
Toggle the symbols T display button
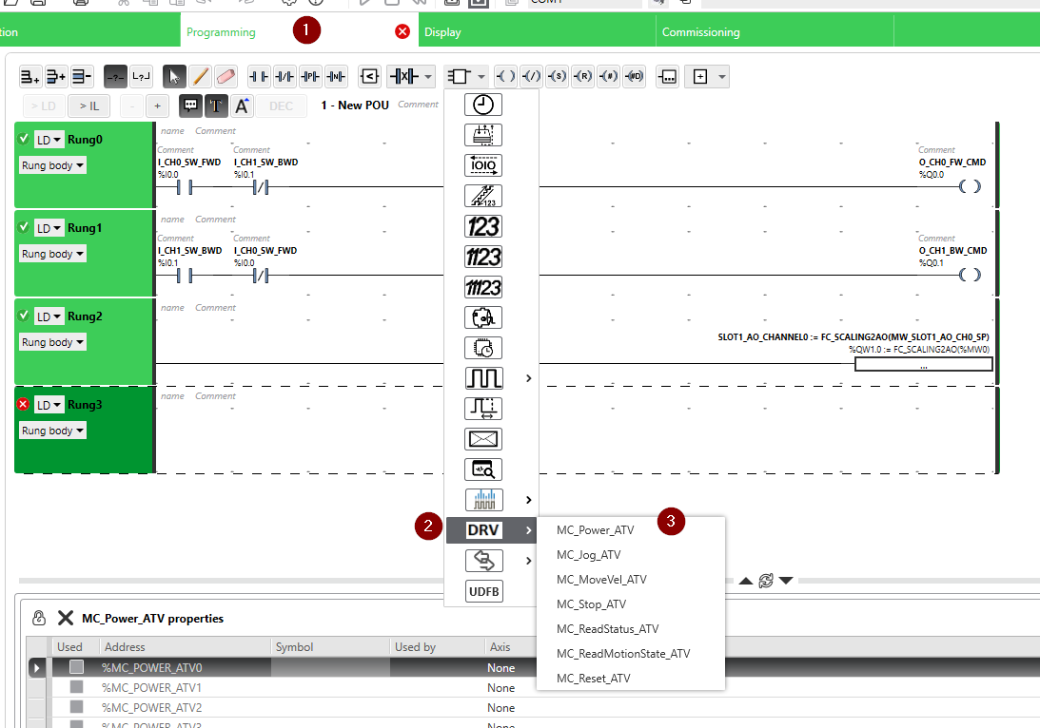click(x=216, y=106)
